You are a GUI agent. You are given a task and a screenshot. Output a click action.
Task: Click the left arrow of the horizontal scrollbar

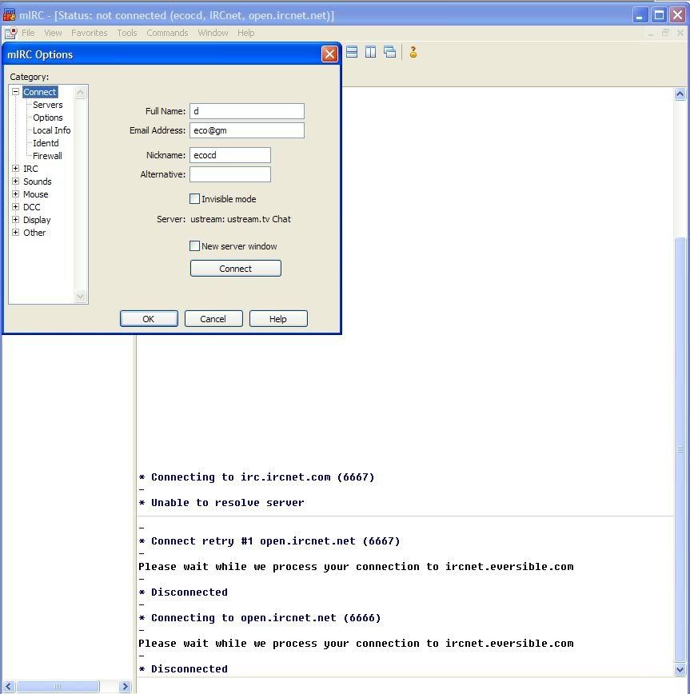tap(9, 687)
